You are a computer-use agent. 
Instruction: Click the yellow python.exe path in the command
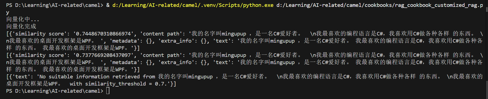tap(193, 5)
